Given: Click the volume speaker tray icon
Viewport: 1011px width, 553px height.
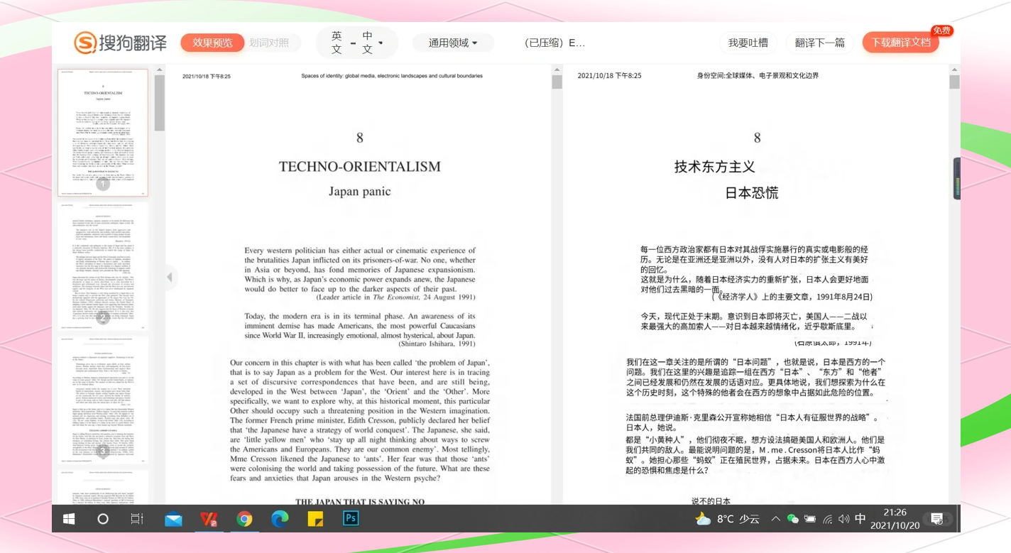Looking at the screenshot, I should pos(843,519).
